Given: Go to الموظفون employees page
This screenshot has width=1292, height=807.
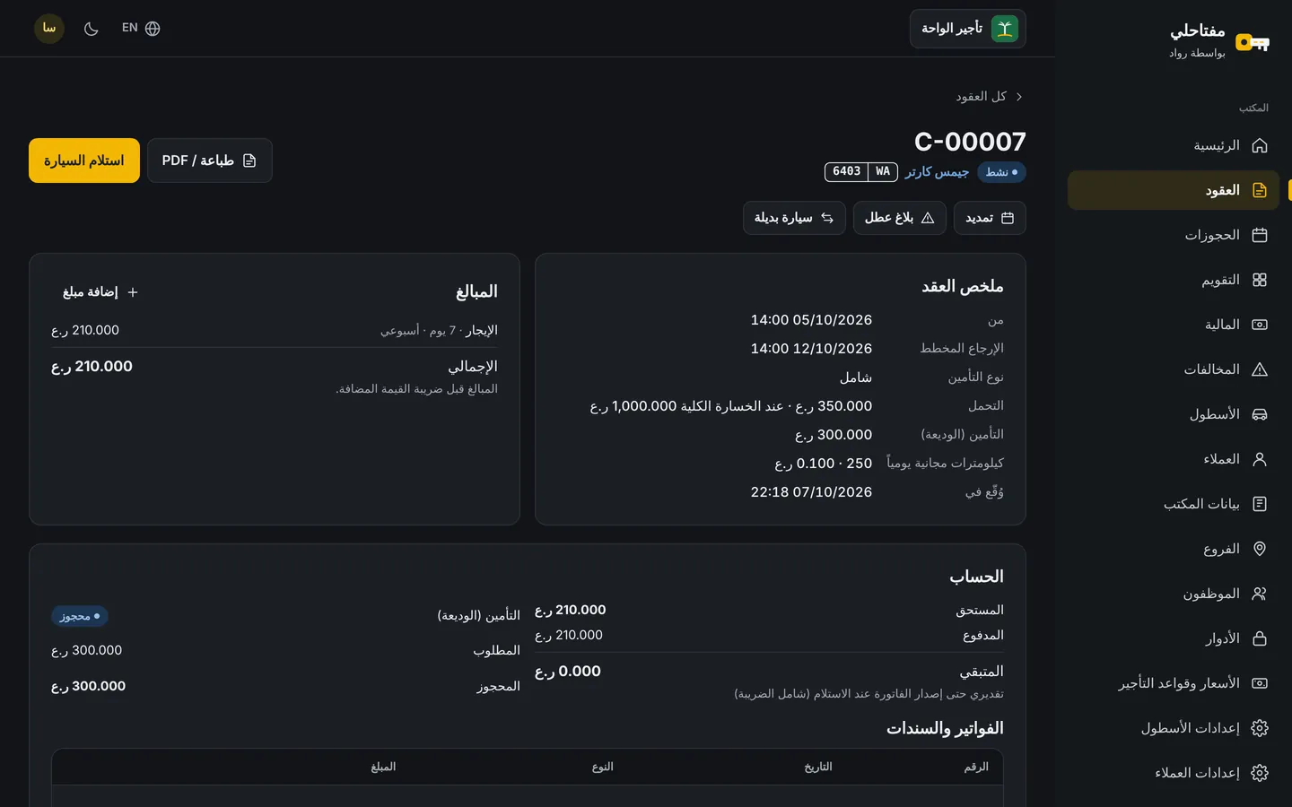Looking at the screenshot, I should [x=1174, y=594].
